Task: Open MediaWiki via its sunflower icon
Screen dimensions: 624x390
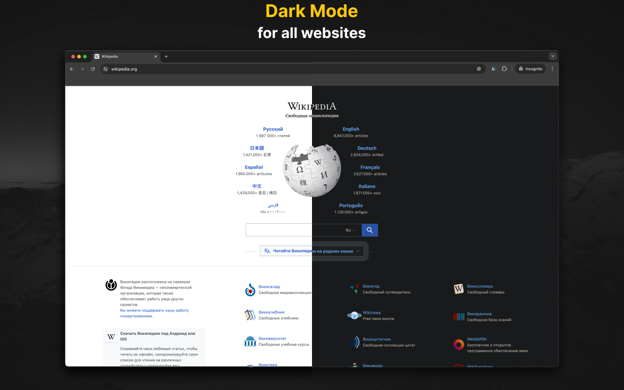Action: tap(458, 345)
